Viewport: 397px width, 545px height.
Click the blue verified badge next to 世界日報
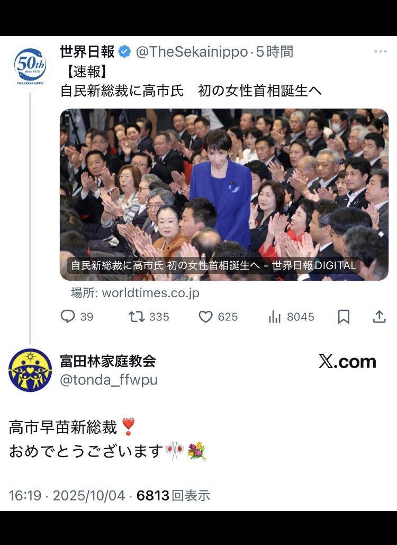[125, 52]
